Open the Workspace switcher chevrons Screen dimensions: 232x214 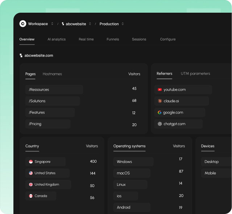click(52, 24)
